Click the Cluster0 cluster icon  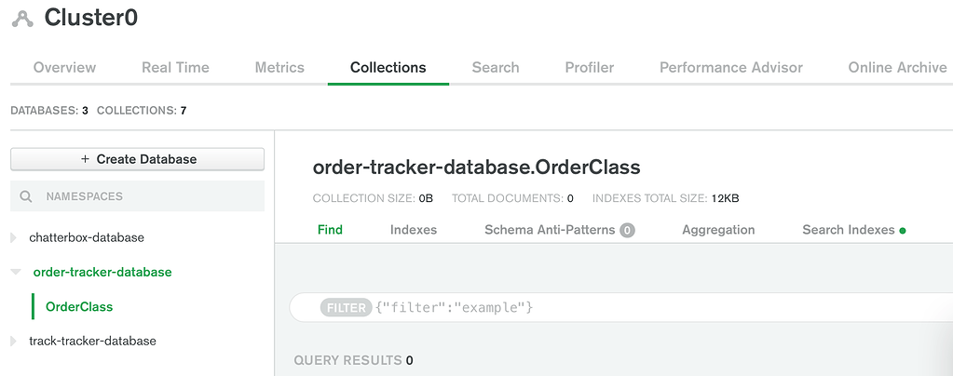(22, 19)
